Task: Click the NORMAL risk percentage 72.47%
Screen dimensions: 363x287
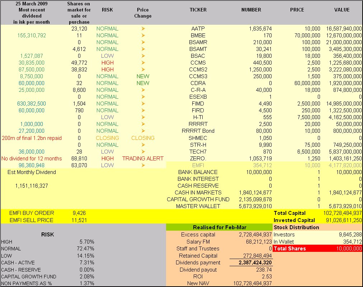Action: (x=85, y=249)
